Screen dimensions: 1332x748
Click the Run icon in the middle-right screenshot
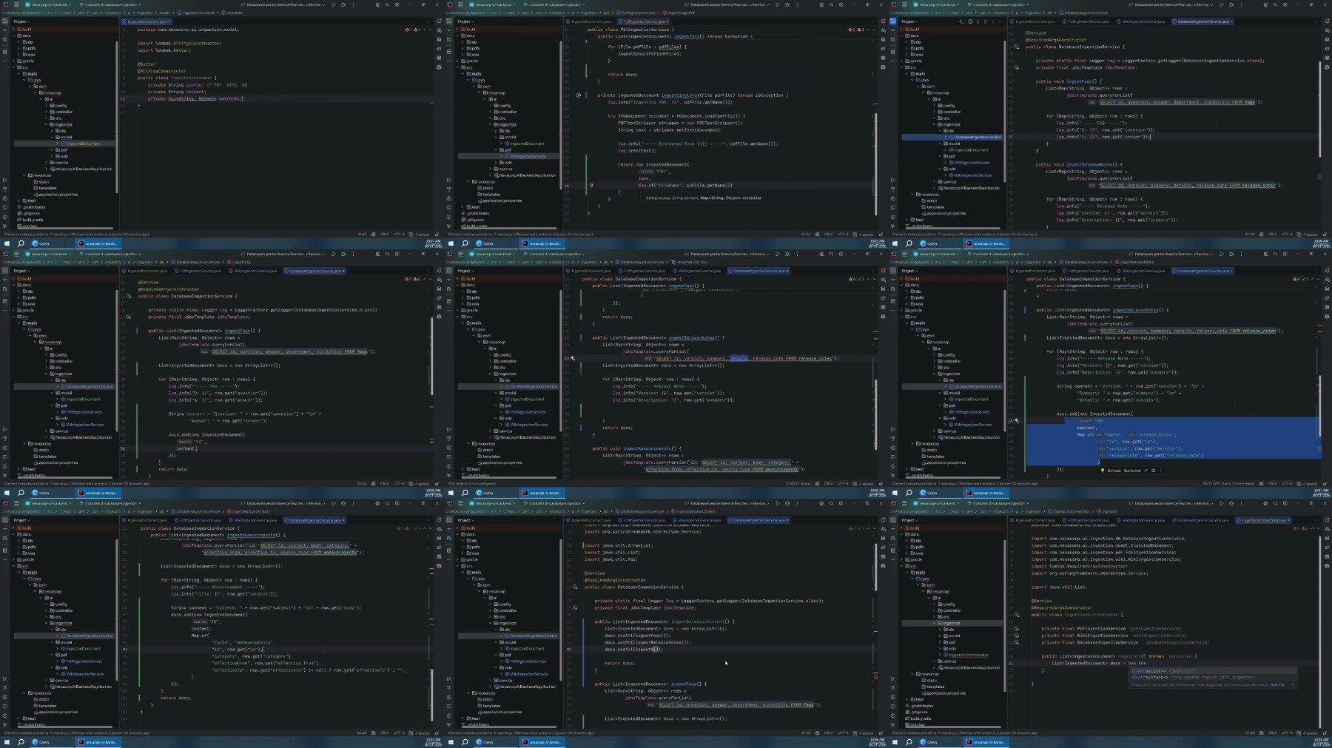1222,254
